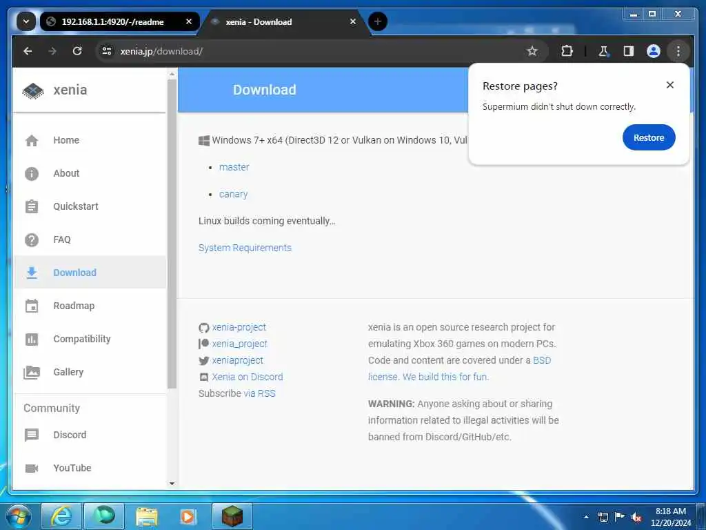This screenshot has width=706, height=530.
Task: Click the sidebar scrollbar thumb
Action: (172, 233)
